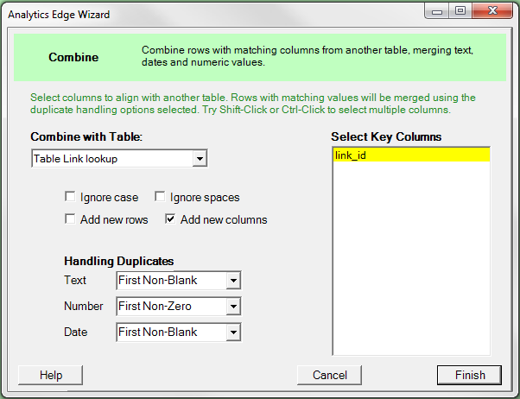Uncheck the Add new columns checkbox
This screenshot has width=520, height=399.
point(170,219)
